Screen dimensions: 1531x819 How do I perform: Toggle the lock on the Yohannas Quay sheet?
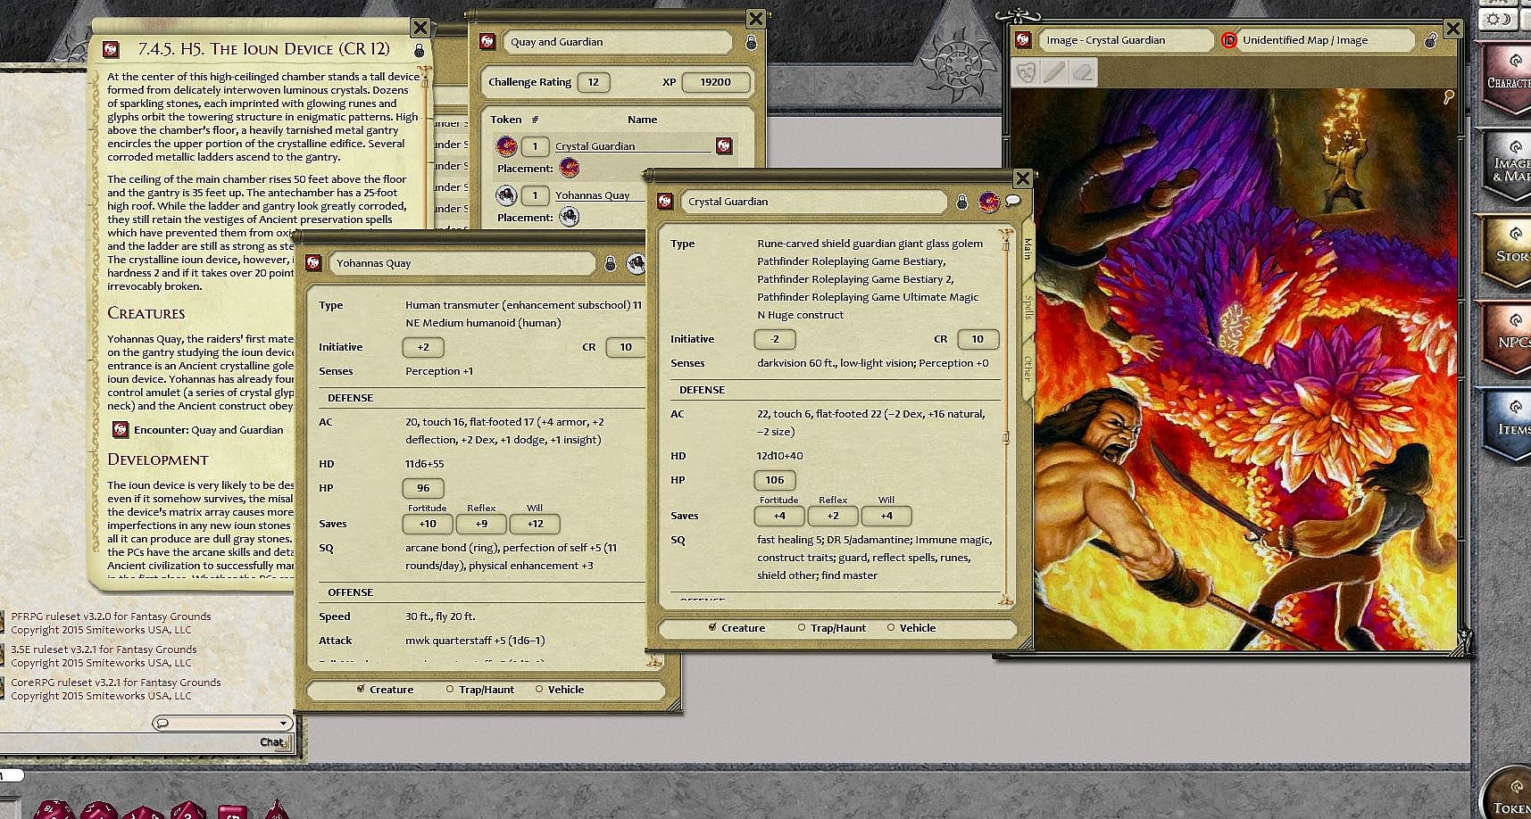click(611, 263)
